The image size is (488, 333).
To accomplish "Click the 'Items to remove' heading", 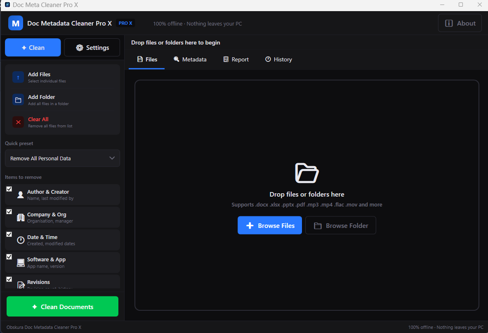I will [x=24, y=177].
